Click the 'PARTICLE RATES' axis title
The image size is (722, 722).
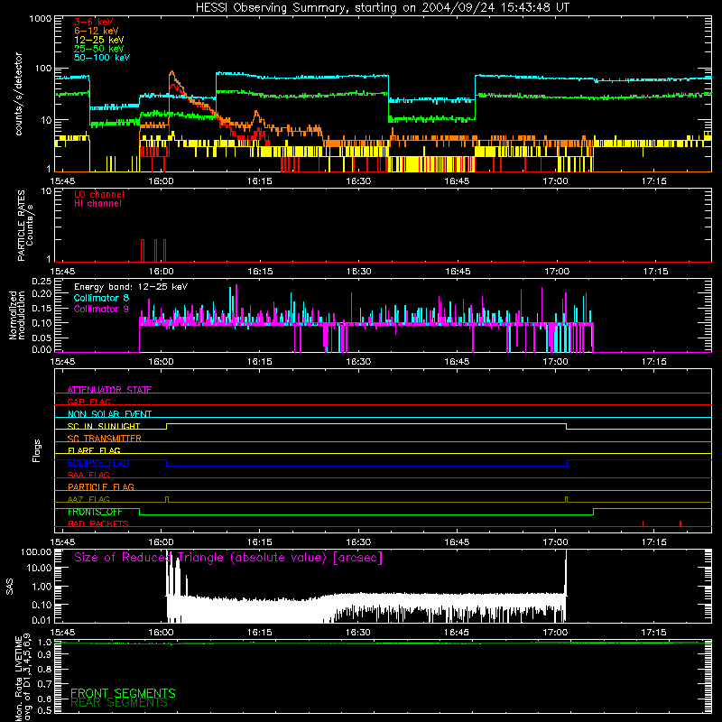(x=21, y=226)
